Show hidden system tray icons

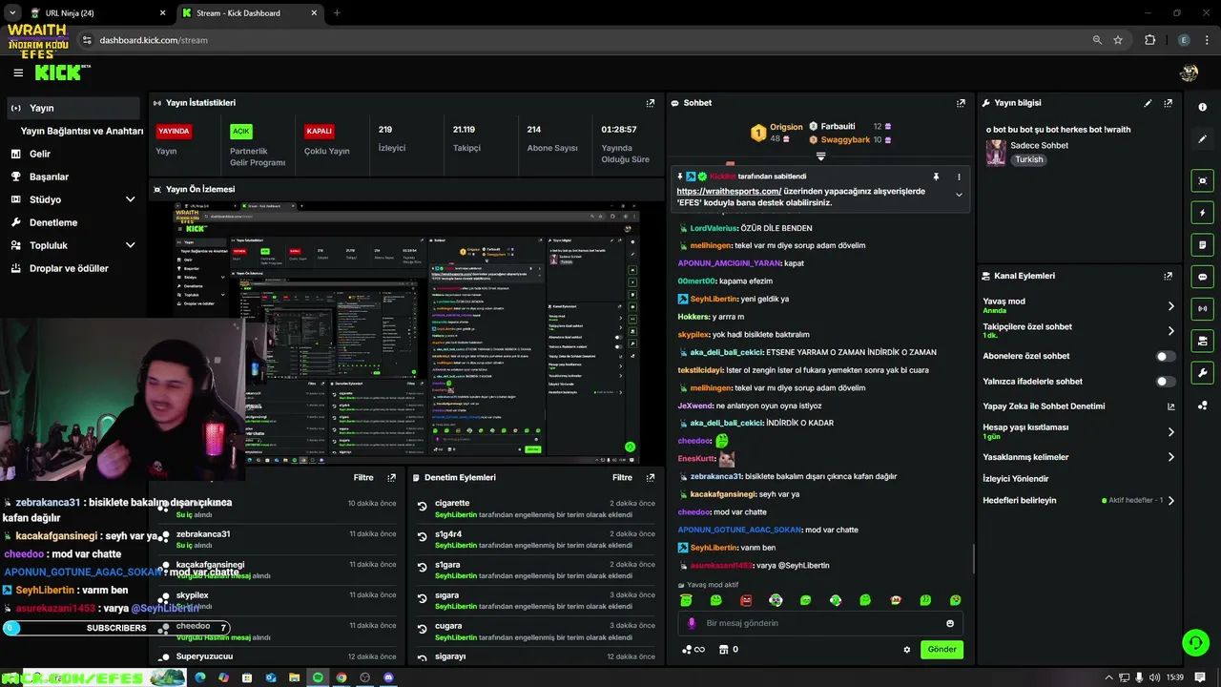[x=1108, y=677]
